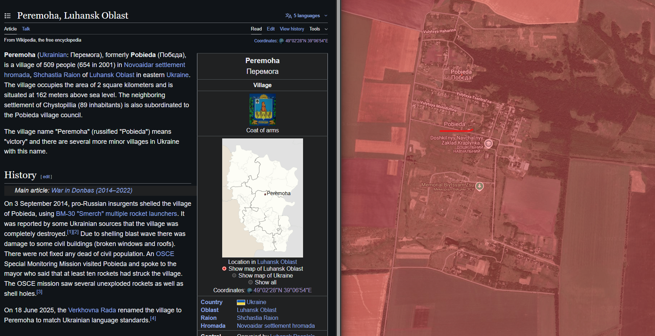Open the Peremoha coat of arms image
Image resolution: width=655 pixels, height=336 pixels.
[x=262, y=109]
